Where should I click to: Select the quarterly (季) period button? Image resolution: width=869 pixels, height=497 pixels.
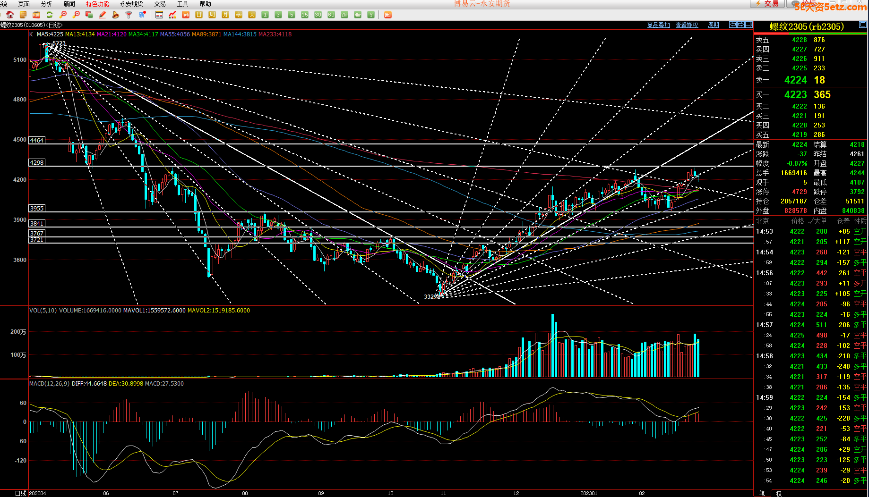tap(239, 15)
